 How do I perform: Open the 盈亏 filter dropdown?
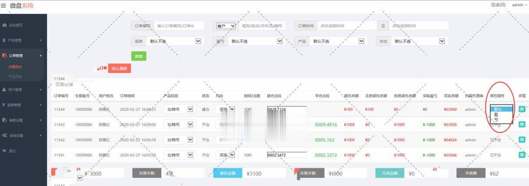pyautogui.click(x=257, y=41)
